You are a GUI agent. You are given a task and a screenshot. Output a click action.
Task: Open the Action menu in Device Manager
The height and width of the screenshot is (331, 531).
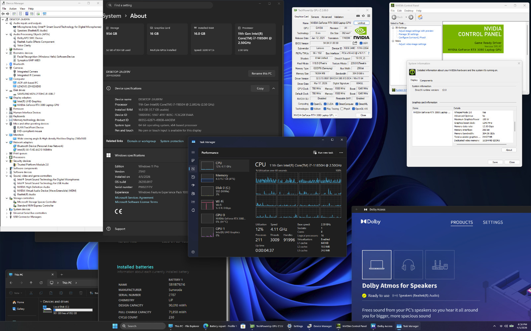tap(13, 9)
